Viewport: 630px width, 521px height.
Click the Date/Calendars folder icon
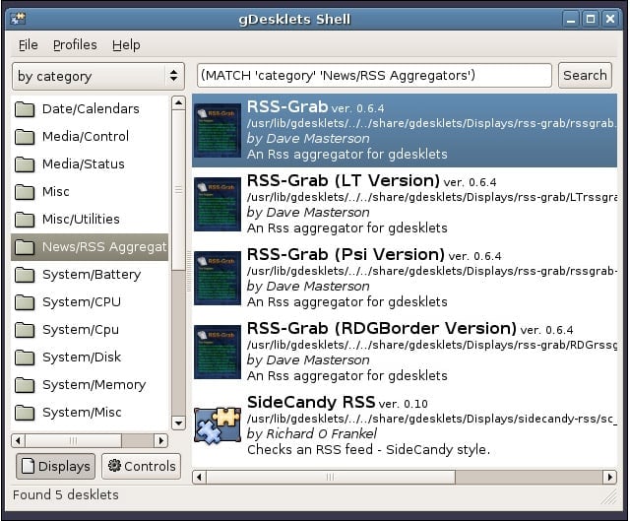point(25,109)
